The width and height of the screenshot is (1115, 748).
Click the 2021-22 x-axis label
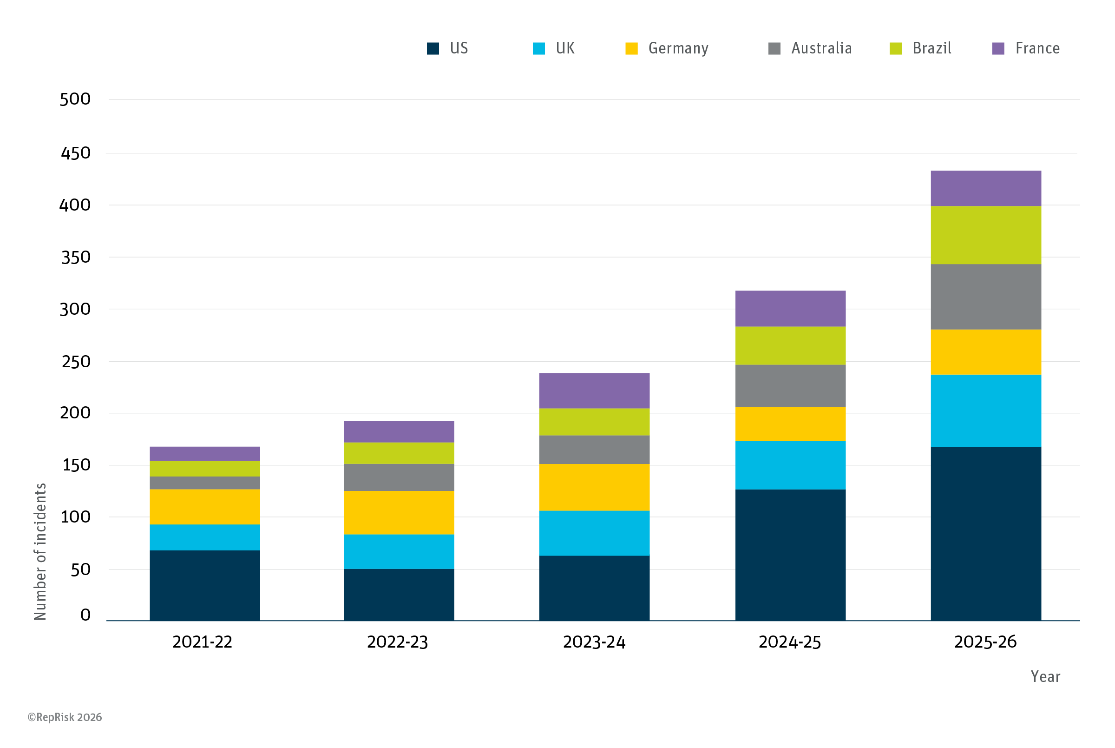point(202,642)
